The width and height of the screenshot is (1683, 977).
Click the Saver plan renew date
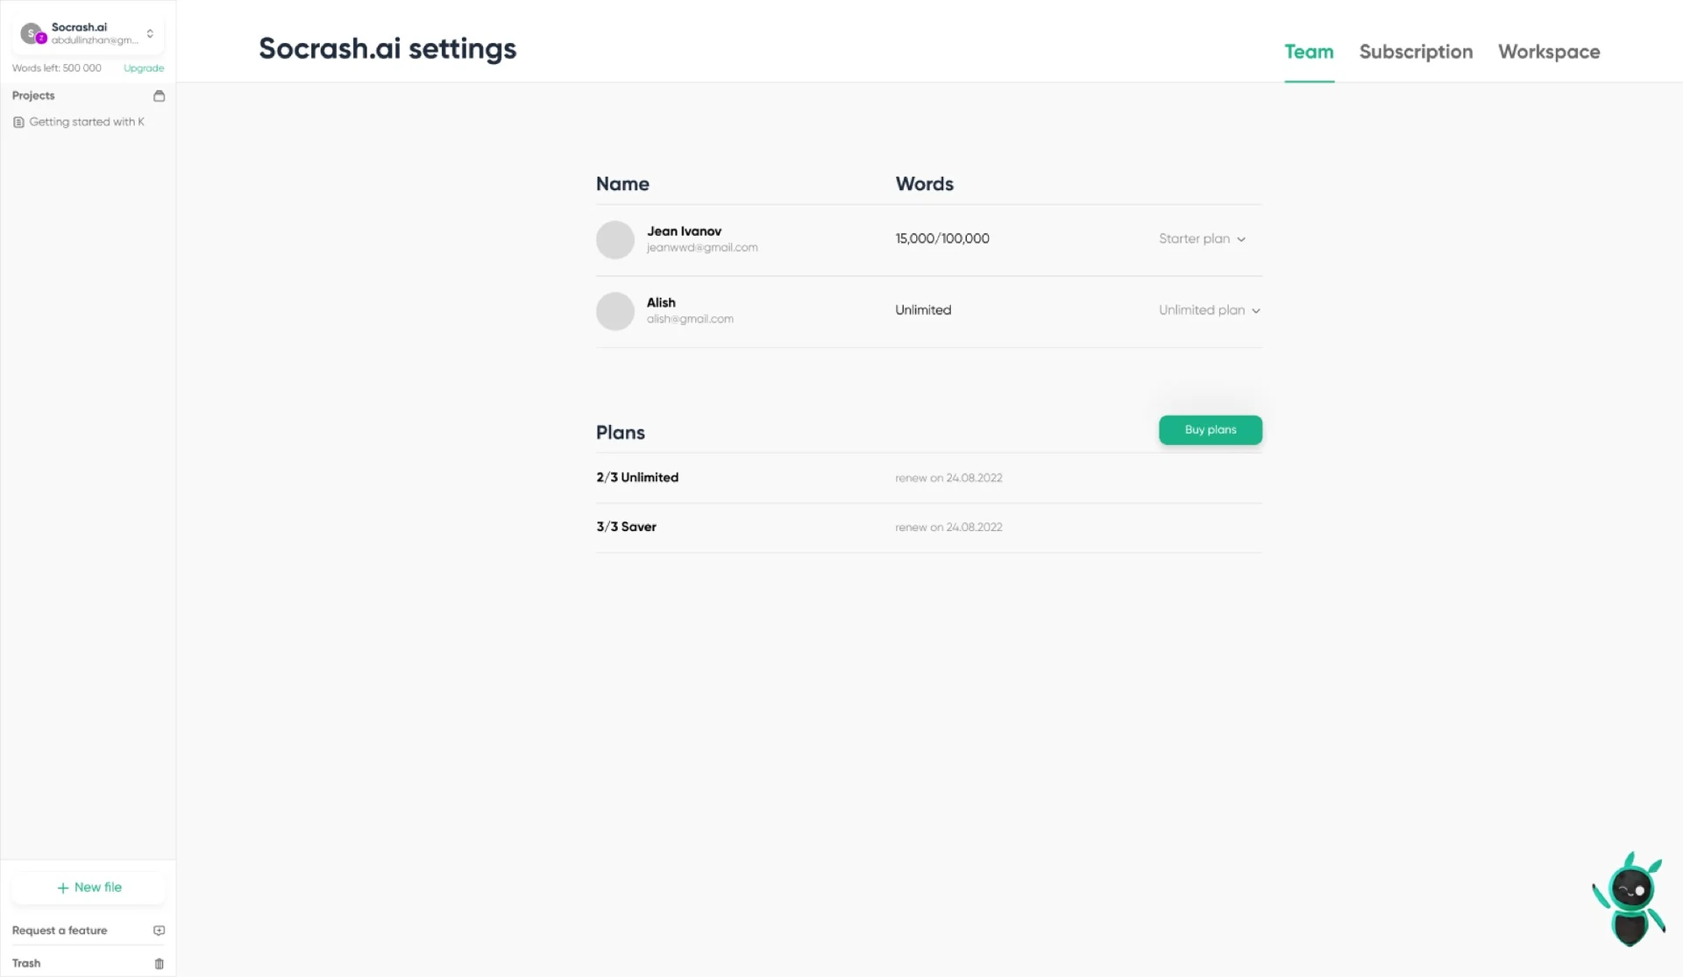(948, 527)
